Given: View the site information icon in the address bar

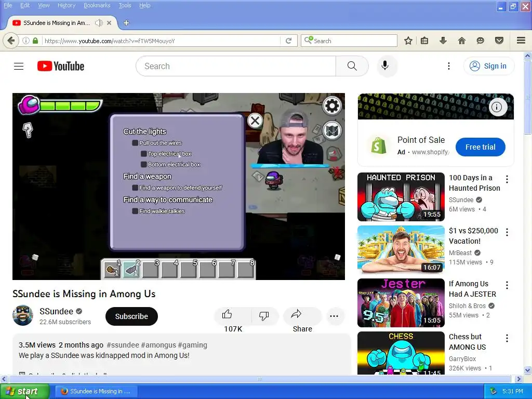Looking at the screenshot, I should (26, 41).
